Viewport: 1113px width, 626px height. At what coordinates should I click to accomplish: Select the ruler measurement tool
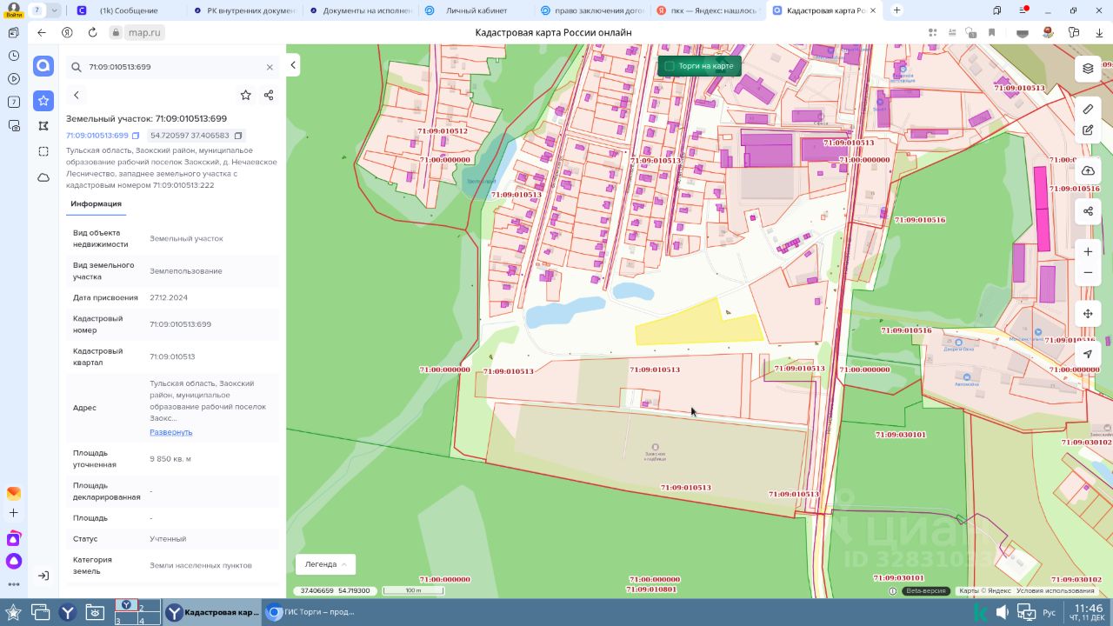coord(1088,110)
